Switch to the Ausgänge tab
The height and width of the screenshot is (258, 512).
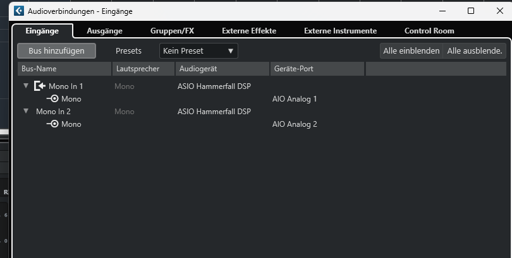pos(104,31)
